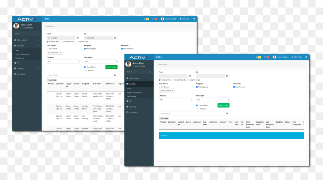The width and height of the screenshot is (323, 180).
Task: Open Task Owner Darren Gilbert dropdown in back window
Action: point(54,52)
